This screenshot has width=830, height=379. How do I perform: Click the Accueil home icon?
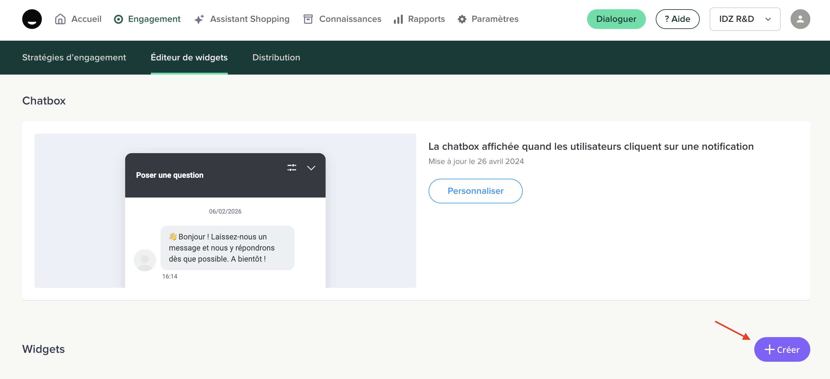click(60, 19)
